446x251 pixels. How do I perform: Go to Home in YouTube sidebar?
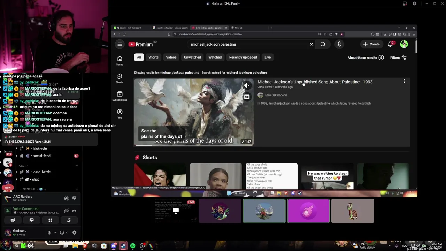[x=120, y=61]
